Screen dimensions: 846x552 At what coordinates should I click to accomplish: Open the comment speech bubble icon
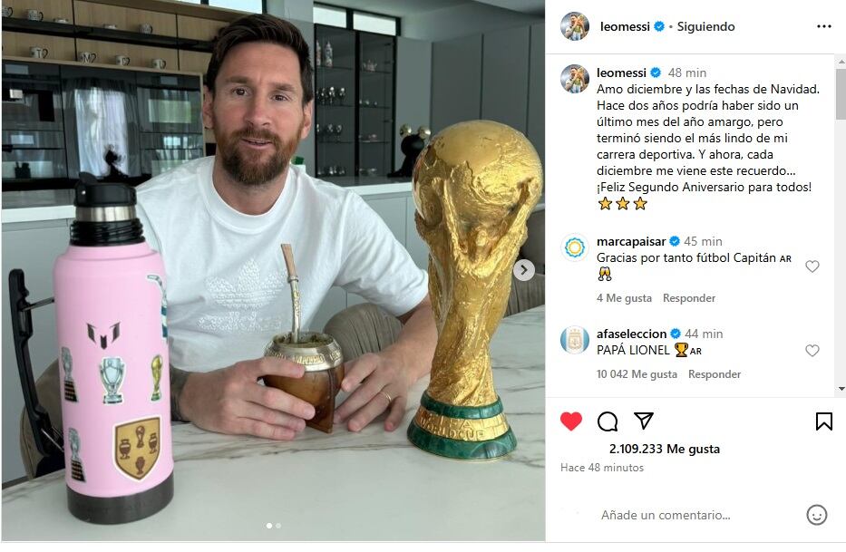coord(608,421)
